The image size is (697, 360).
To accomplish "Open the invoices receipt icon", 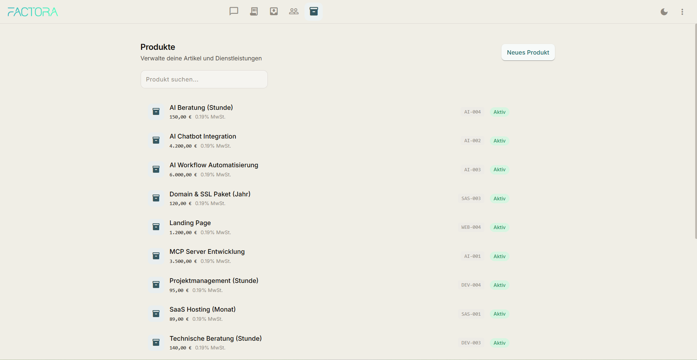I will (254, 11).
